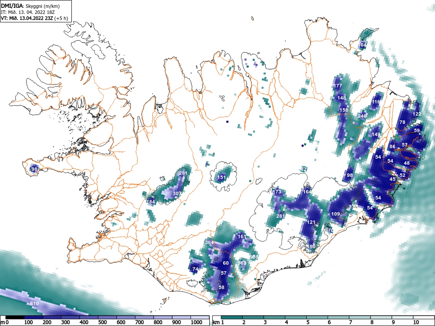Click the '959' visibility value
Screen dimensions: 435x326
pos(254,257)
